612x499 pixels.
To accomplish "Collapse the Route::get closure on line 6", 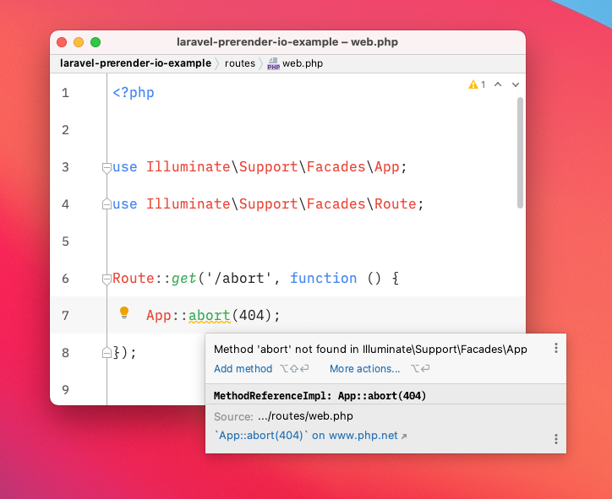I will tap(107, 279).
